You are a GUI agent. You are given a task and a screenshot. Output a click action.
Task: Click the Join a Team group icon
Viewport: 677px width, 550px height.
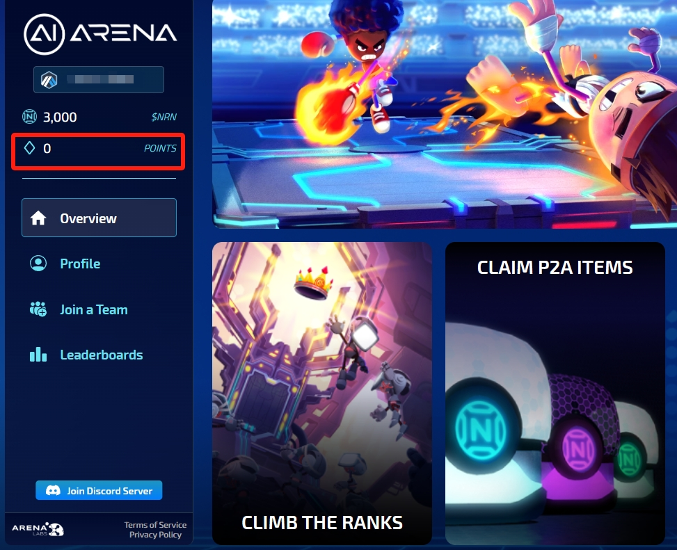38,309
